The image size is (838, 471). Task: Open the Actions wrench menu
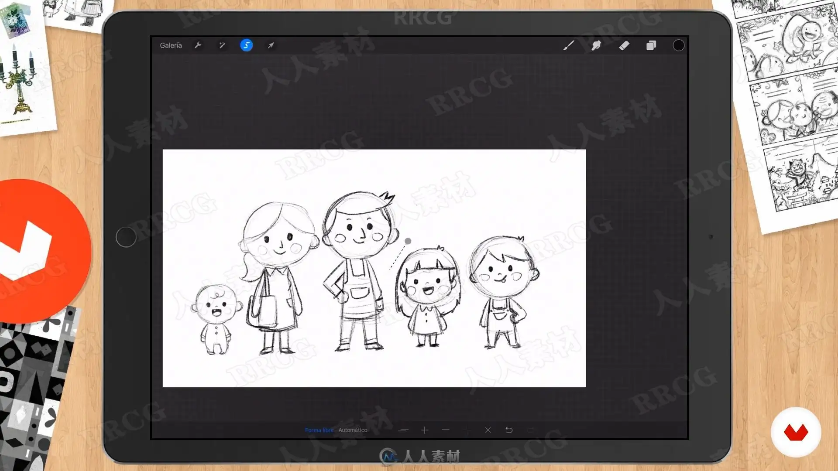click(198, 45)
